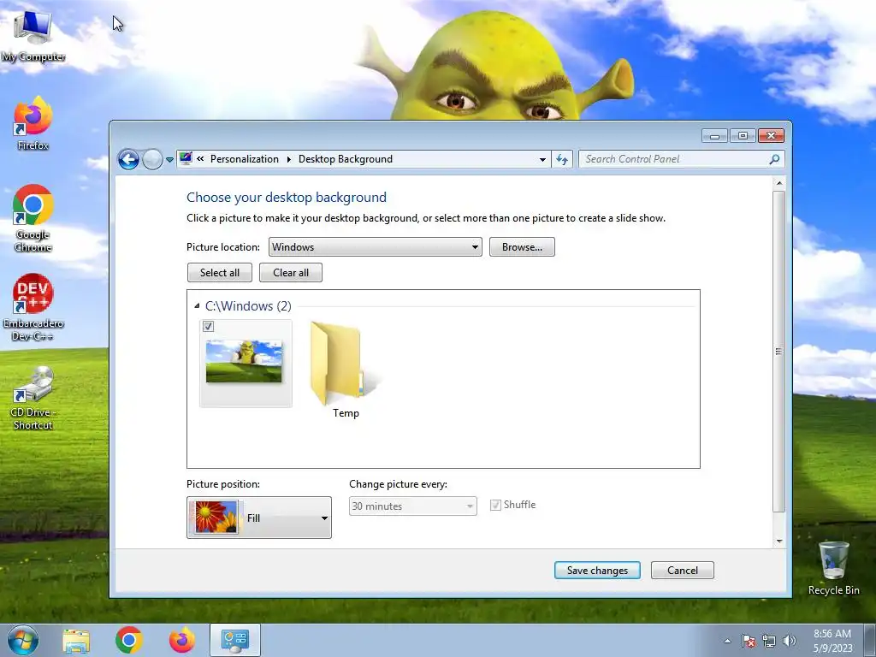Open CD Drive shortcut on desktop
This screenshot has height=657, width=876.
pyautogui.click(x=33, y=399)
